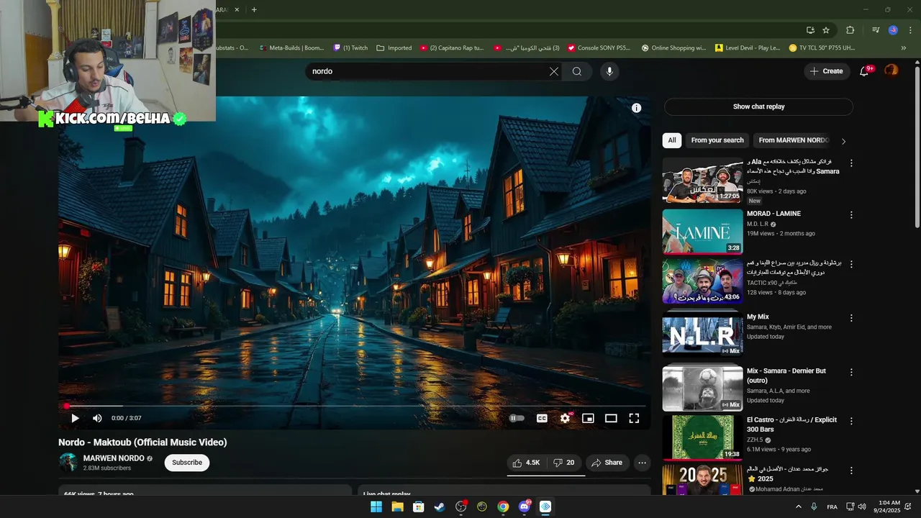Screen dimensions: 921x518
Task: Open the Imported bookmarks folder
Action: point(394,48)
